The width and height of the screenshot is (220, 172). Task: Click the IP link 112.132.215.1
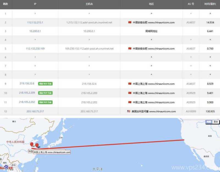click(x=35, y=23)
